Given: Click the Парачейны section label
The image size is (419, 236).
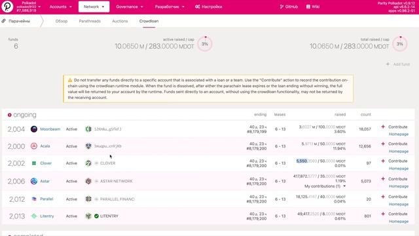Looking at the screenshot, I should click(x=19, y=21).
